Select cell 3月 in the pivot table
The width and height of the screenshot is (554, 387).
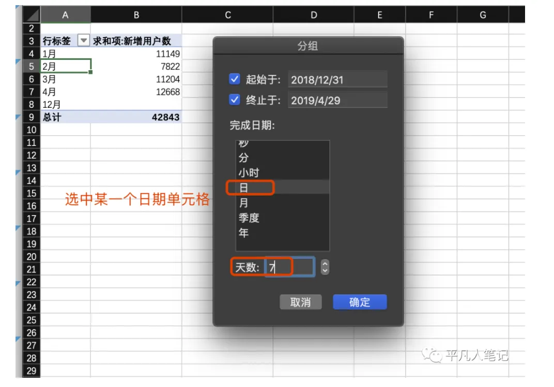65,79
